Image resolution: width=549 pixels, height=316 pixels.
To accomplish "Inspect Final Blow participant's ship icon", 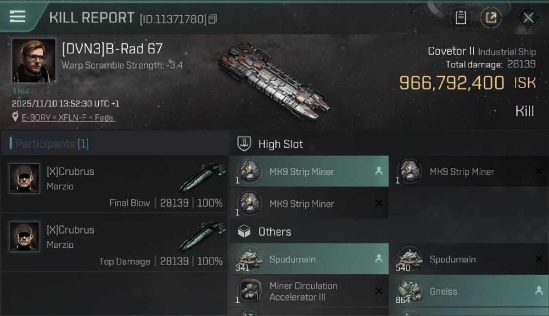I will coord(202,177).
